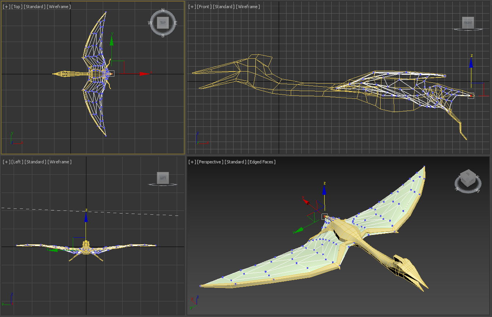This screenshot has width=492, height=317.
Task: Select the green Y-axis gizmo arrow in Top viewport
Action: tap(112, 43)
